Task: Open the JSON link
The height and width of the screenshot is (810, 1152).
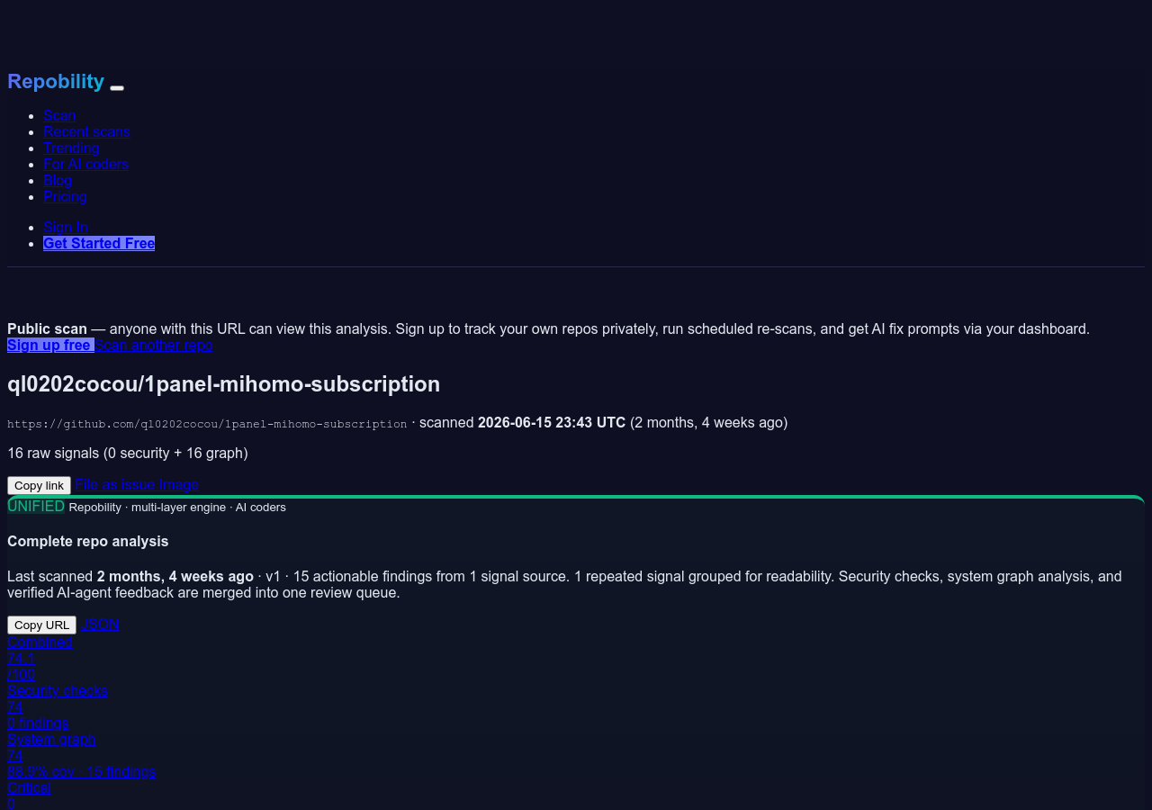Action: click(x=100, y=624)
